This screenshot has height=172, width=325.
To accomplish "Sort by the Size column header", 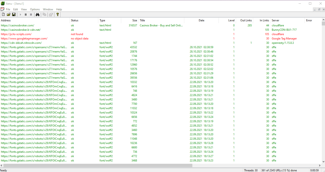I will (x=135, y=20).
